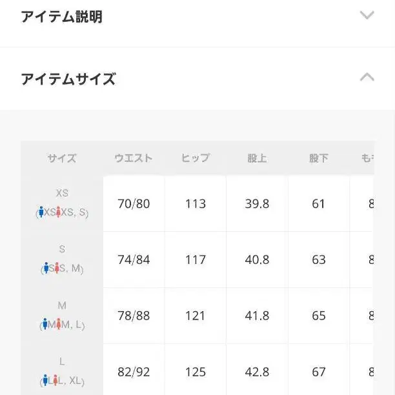Select the サイズ column header
This screenshot has width=395, height=395.
click(62, 158)
